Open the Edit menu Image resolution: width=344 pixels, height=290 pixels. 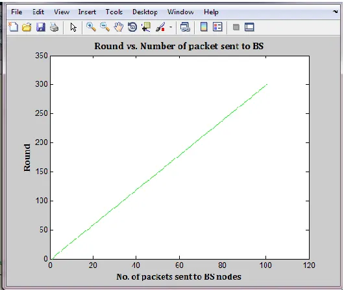(x=38, y=12)
